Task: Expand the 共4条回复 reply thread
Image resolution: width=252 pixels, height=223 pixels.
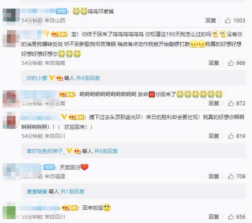Action: tap(88, 78)
